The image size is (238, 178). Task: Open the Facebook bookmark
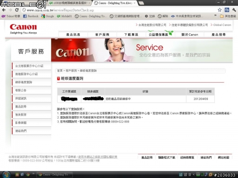pyautogui.click(x=31, y=16)
